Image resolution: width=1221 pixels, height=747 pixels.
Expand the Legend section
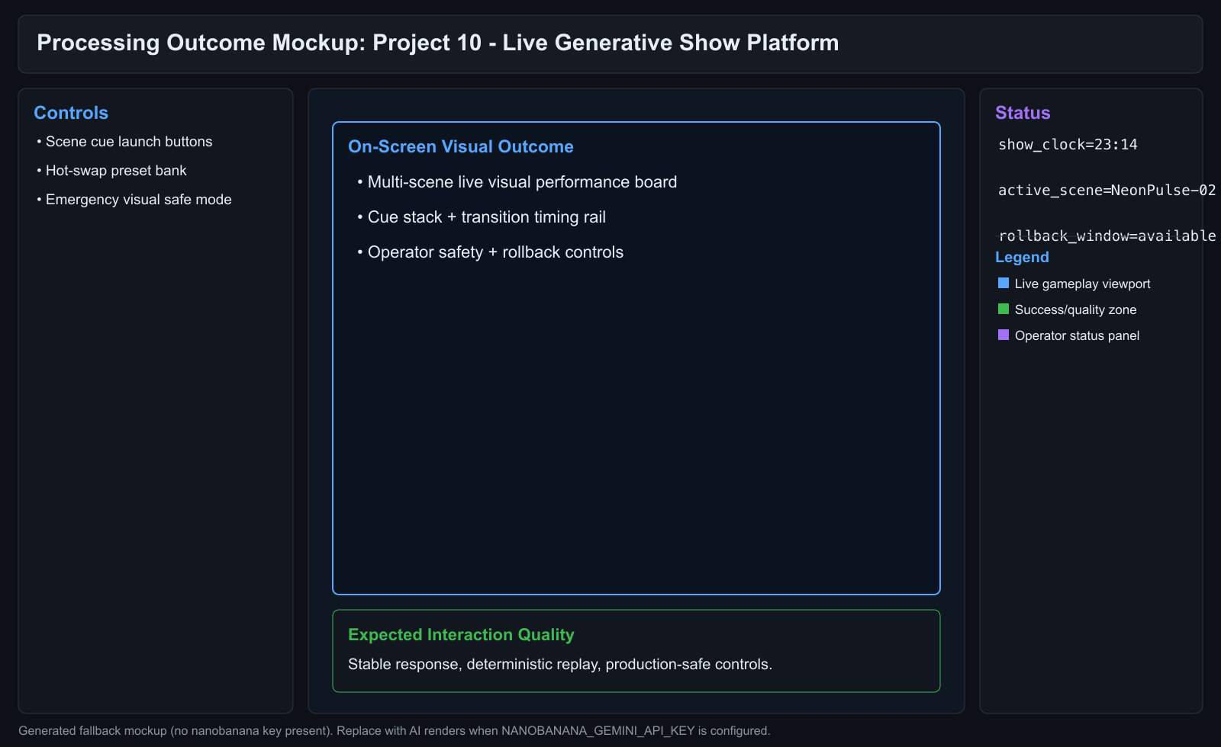[x=1022, y=257]
